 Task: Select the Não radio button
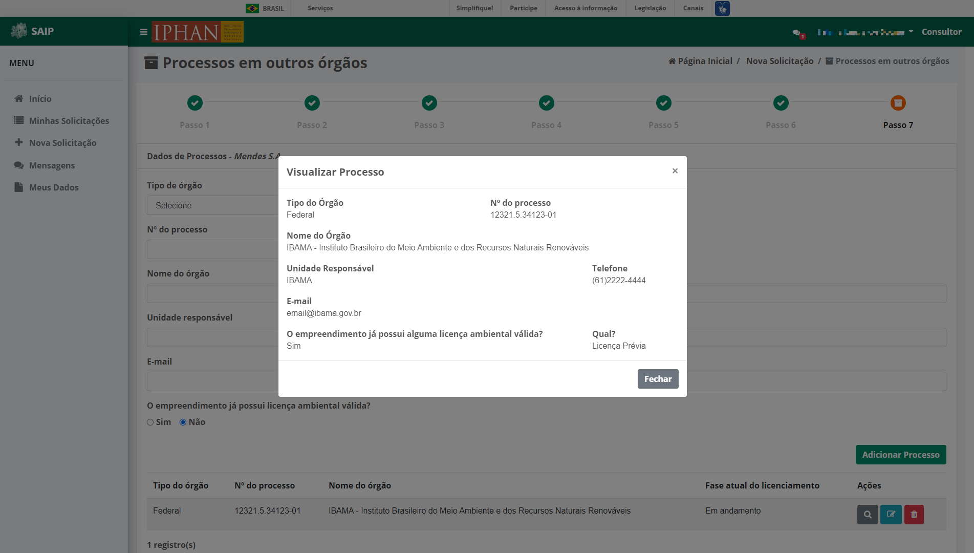pos(183,422)
